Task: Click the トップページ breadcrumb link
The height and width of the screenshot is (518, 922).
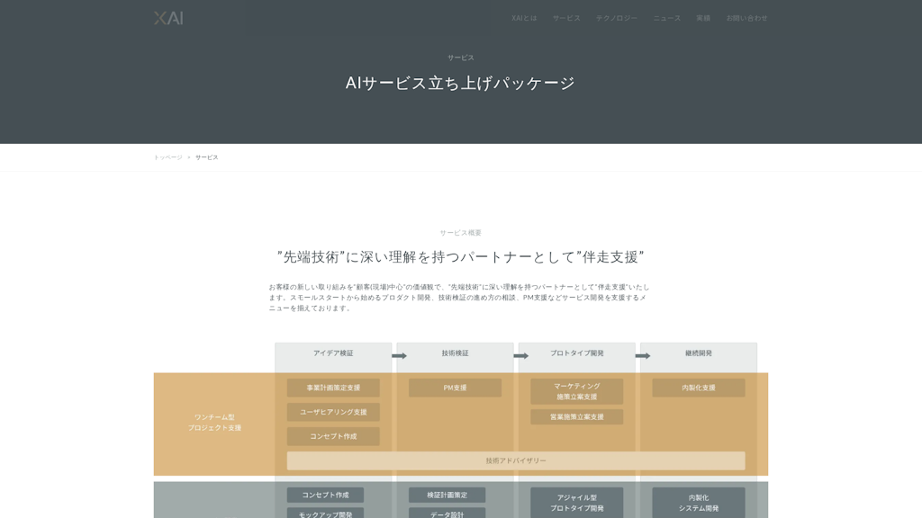Action: click(170, 156)
